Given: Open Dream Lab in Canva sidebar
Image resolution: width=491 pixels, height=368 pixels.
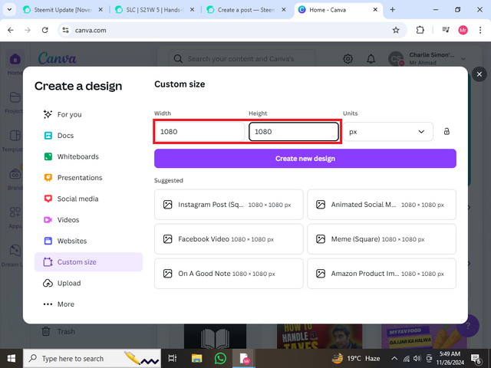Looking at the screenshot, I should tap(14, 255).
